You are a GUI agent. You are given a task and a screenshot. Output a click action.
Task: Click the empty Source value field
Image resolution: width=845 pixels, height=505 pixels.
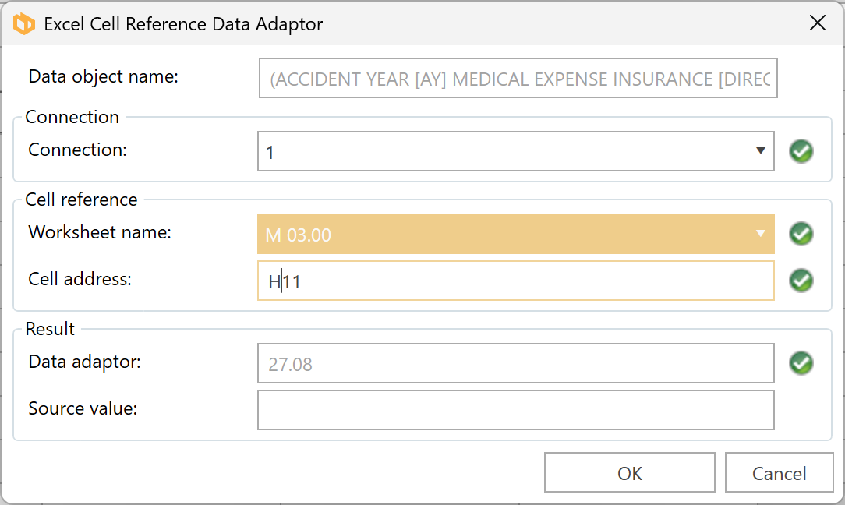pyautogui.click(x=515, y=410)
